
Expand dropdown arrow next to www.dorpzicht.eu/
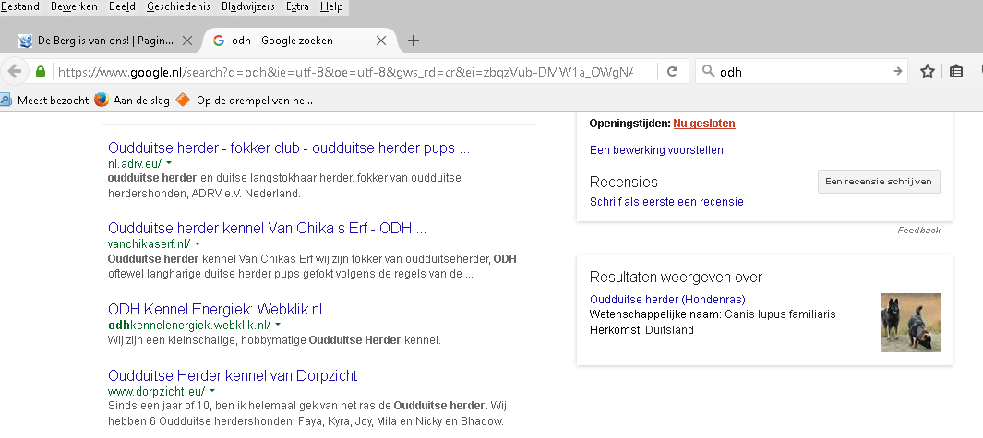pyautogui.click(x=212, y=391)
